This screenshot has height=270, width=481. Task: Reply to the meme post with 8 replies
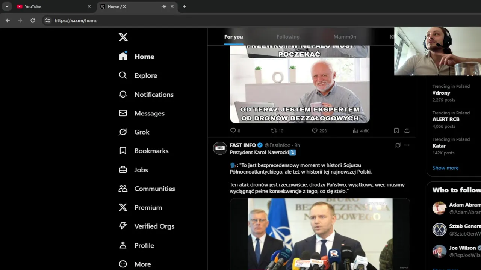click(x=235, y=130)
